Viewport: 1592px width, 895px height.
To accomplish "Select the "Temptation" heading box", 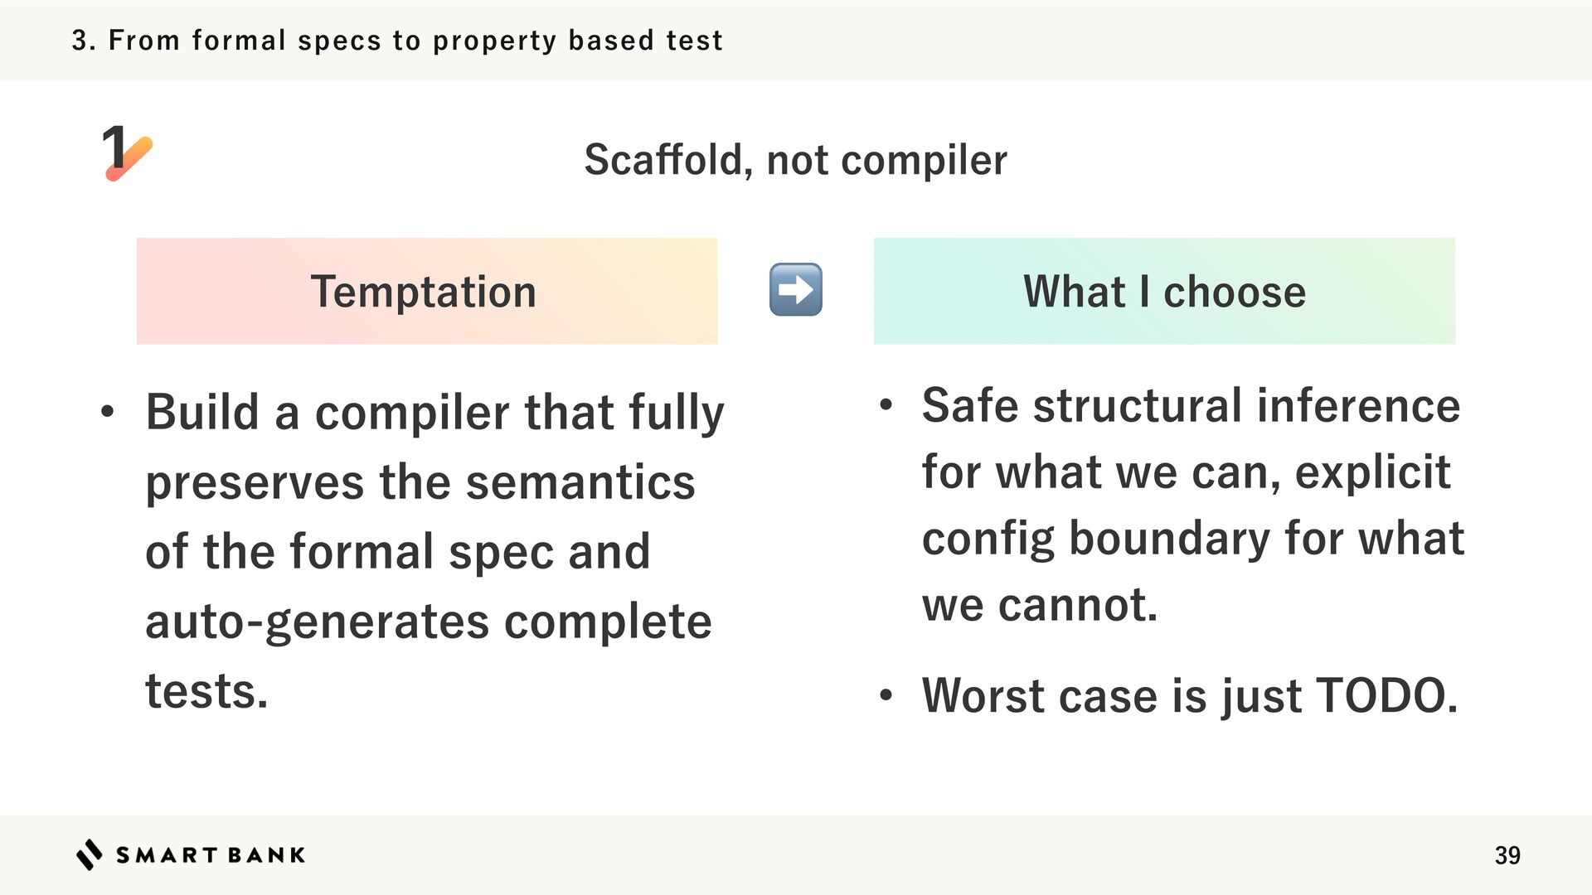I will point(426,291).
